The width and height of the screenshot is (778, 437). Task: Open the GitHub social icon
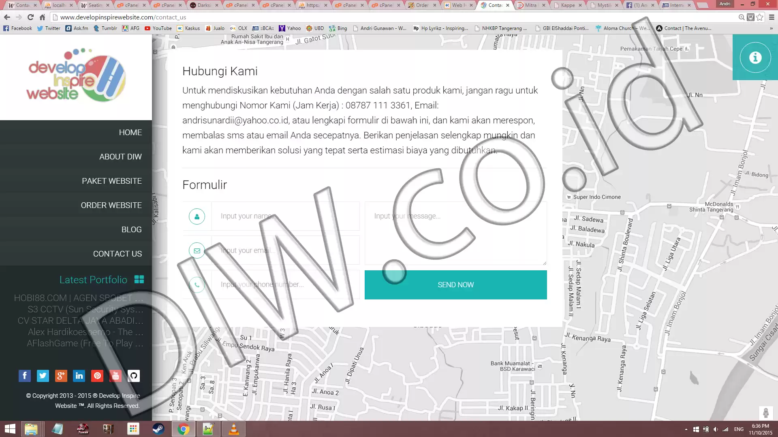coord(134,376)
